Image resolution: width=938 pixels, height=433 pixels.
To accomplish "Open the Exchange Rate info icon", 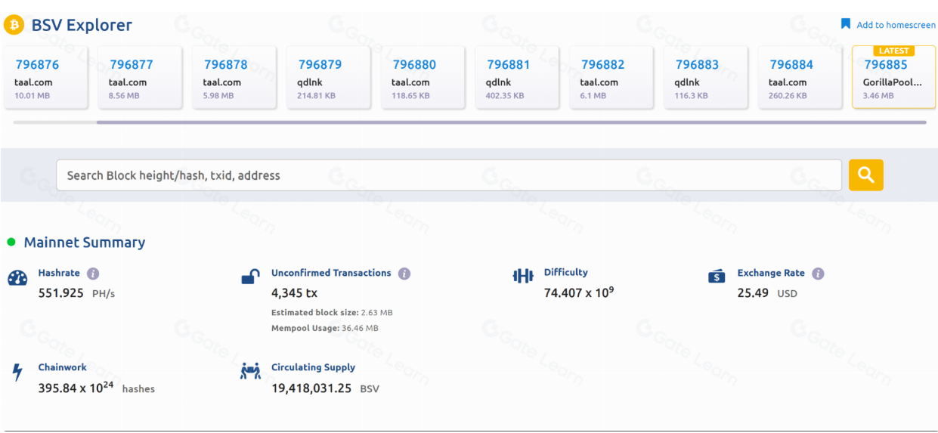I will tap(818, 274).
